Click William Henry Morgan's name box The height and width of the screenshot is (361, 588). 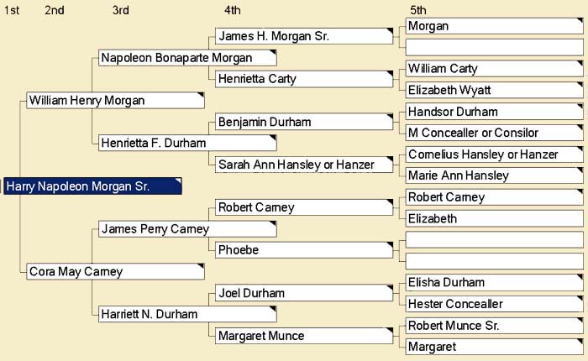(116, 101)
